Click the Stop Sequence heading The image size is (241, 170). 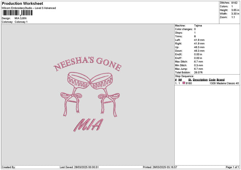click(x=184, y=76)
